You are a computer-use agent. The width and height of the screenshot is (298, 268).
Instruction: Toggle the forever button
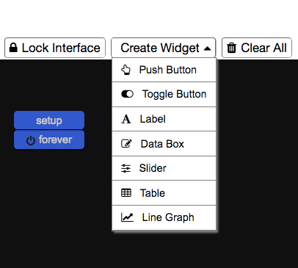[49, 140]
